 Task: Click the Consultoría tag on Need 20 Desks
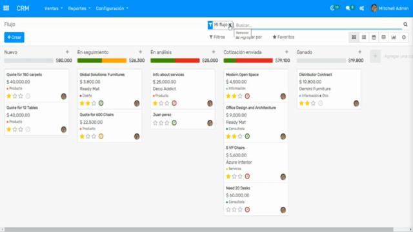[x=236, y=202]
